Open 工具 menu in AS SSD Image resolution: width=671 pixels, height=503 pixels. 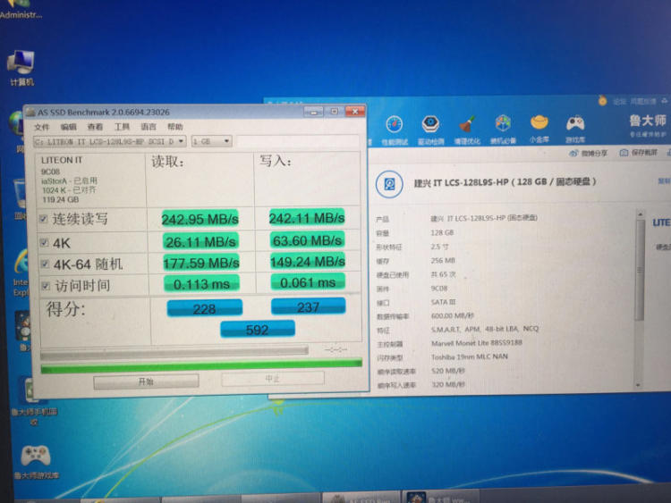pyautogui.click(x=122, y=127)
